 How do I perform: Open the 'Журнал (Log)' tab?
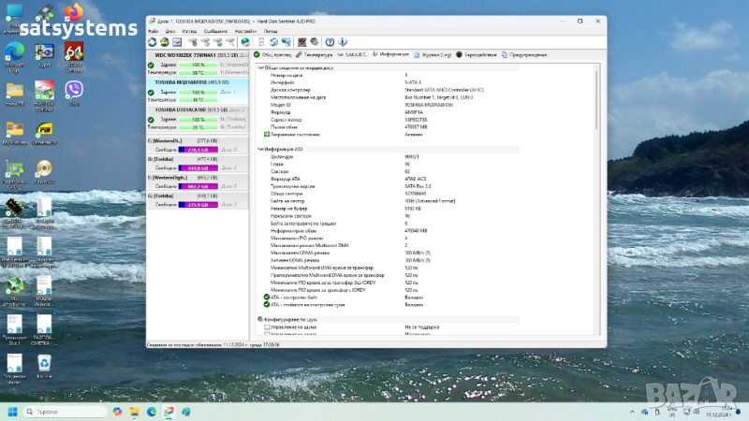pyautogui.click(x=433, y=54)
